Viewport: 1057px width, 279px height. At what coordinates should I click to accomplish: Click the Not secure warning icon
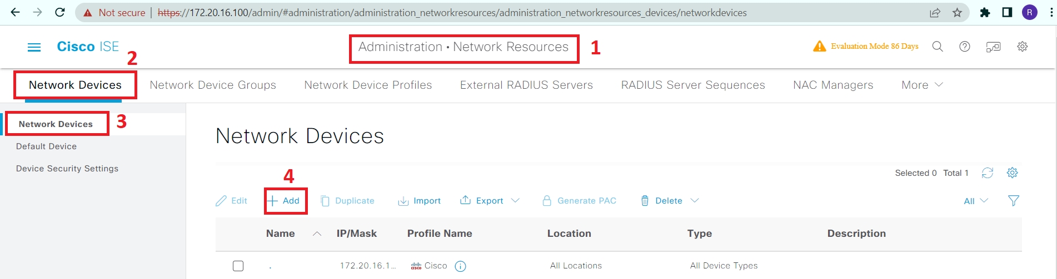tap(88, 13)
